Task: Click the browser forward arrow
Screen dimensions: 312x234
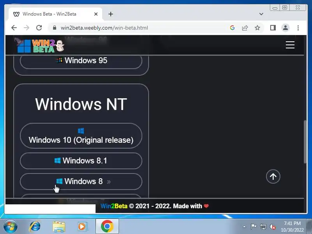Action: (x=26, y=28)
